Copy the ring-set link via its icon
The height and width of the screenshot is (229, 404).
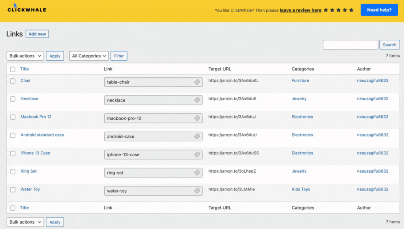(x=197, y=173)
